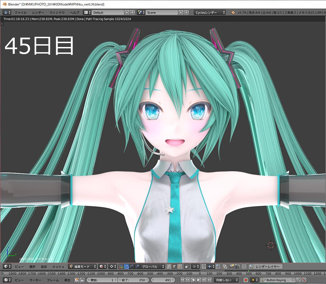This screenshot has height=284, width=326.
Task: Add a new screen layout with plus
Action: point(127,13)
